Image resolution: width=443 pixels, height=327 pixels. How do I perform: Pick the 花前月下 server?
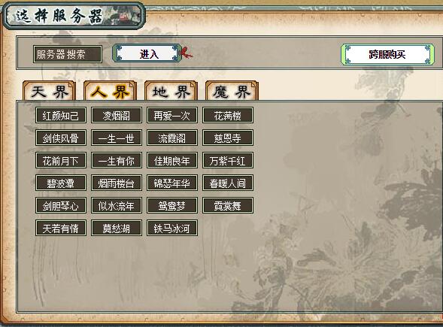point(61,161)
